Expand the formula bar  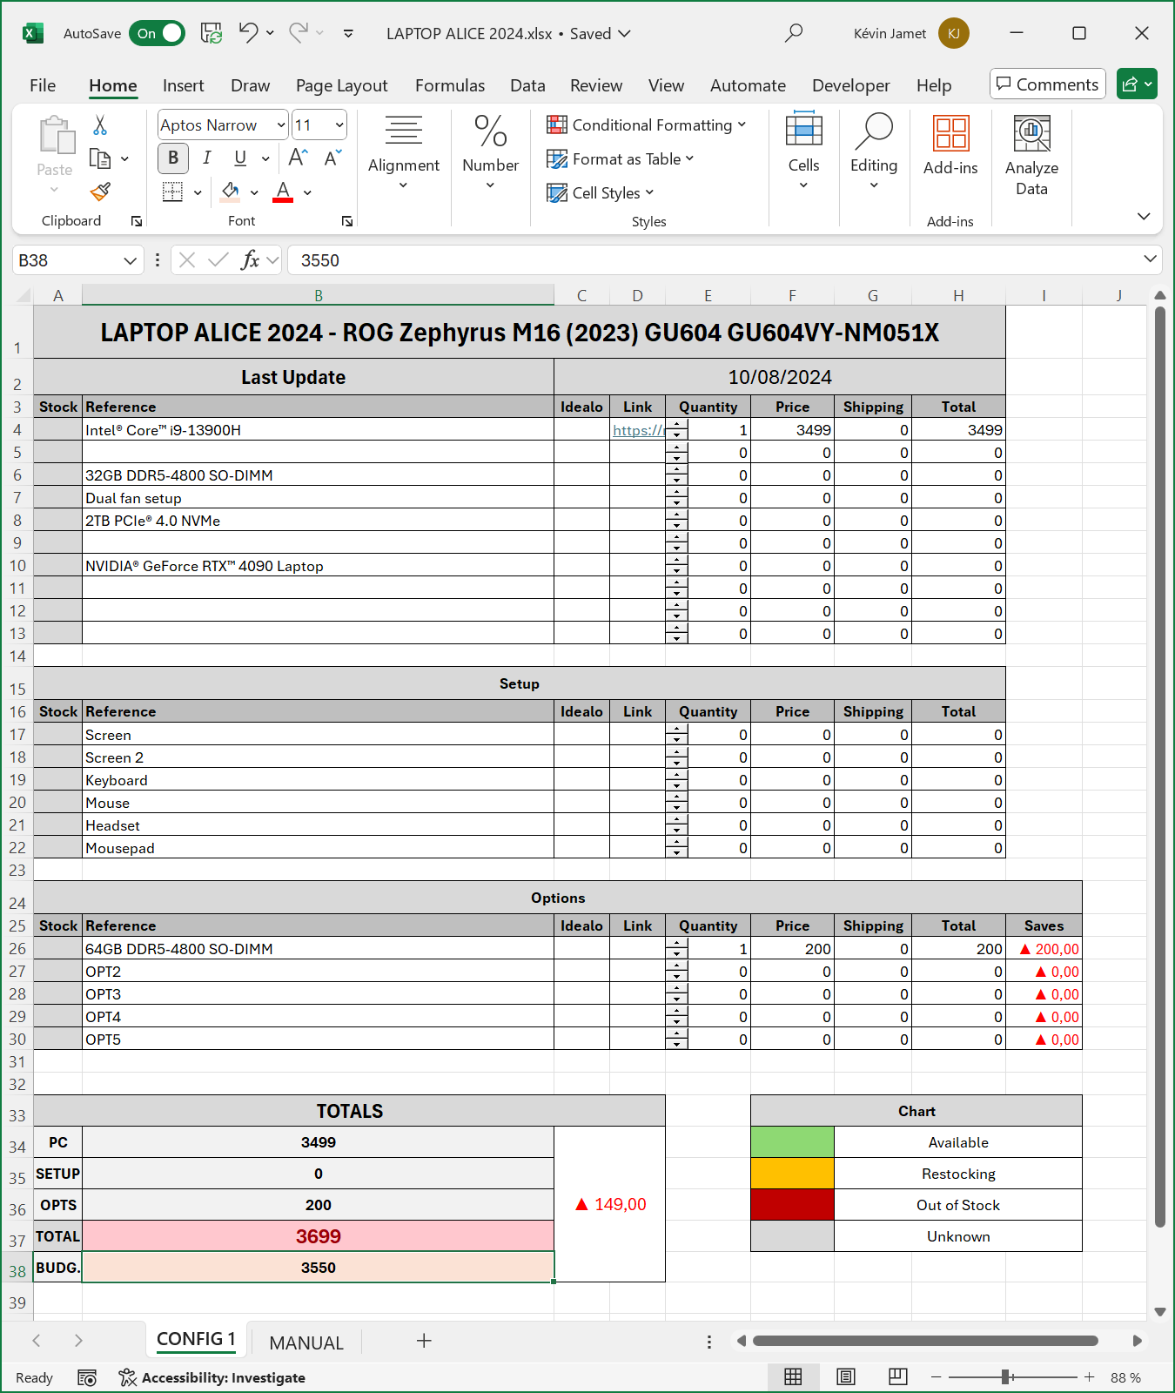pos(1150,259)
